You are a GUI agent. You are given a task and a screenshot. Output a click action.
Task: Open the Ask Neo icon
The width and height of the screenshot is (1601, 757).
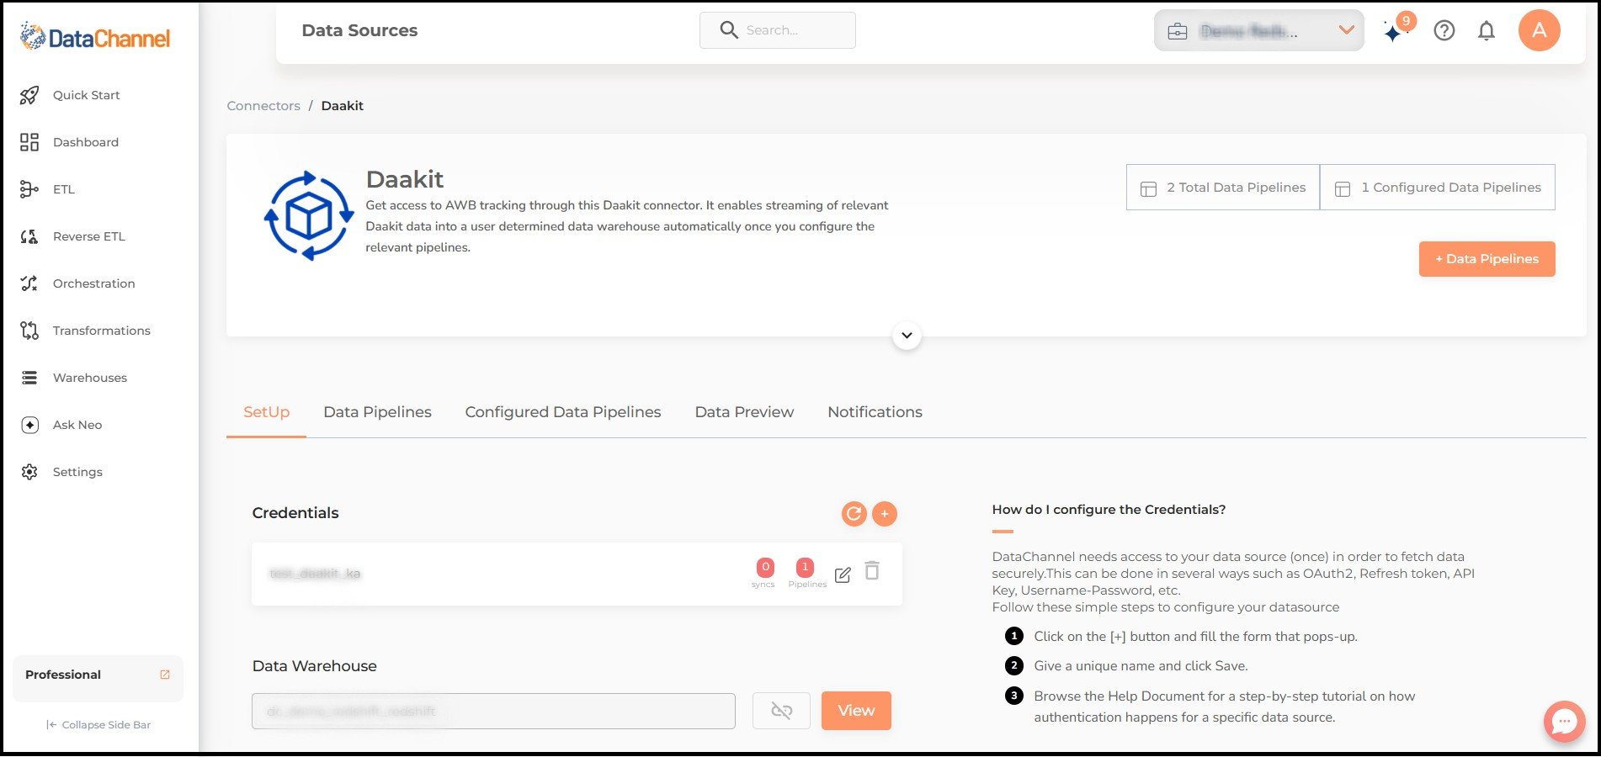click(29, 425)
